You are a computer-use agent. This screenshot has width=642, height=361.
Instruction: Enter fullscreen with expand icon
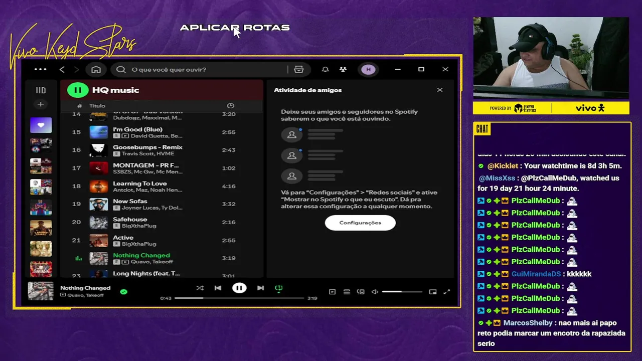click(x=447, y=292)
